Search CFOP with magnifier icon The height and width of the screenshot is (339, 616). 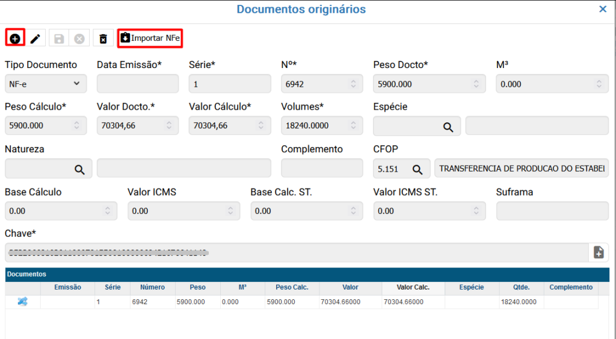pos(417,169)
